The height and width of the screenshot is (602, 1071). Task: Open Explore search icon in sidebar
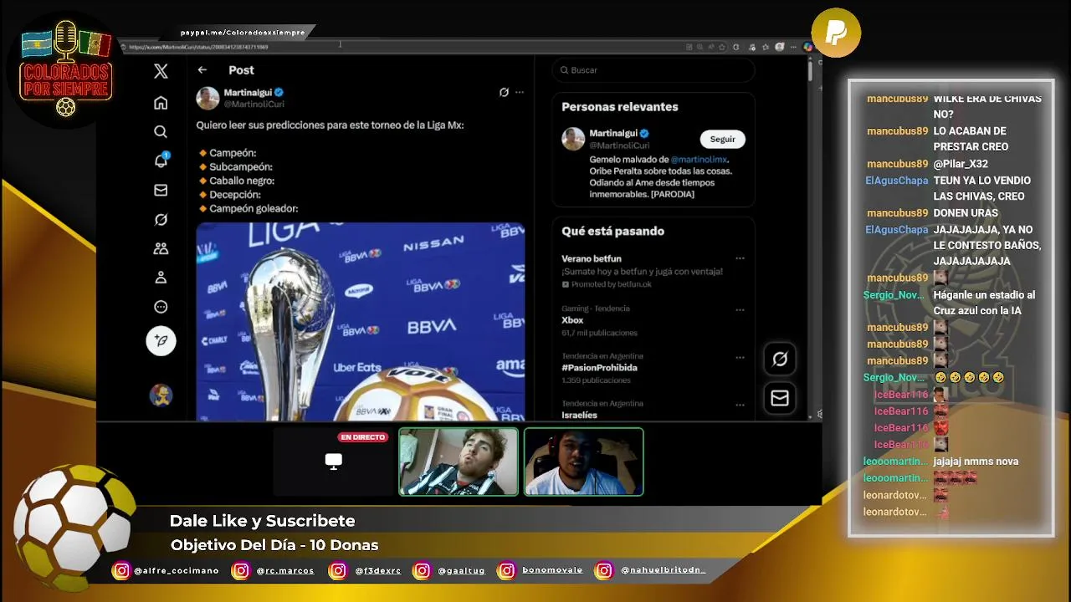pos(161,132)
